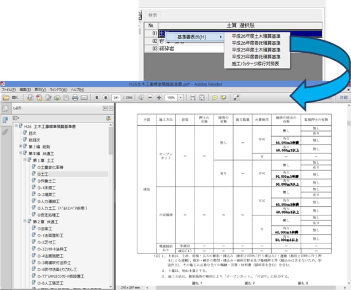This screenshot has width=351, height=290.
Task: Open the ファイル(F) menu
Action: [x=8, y=90]
